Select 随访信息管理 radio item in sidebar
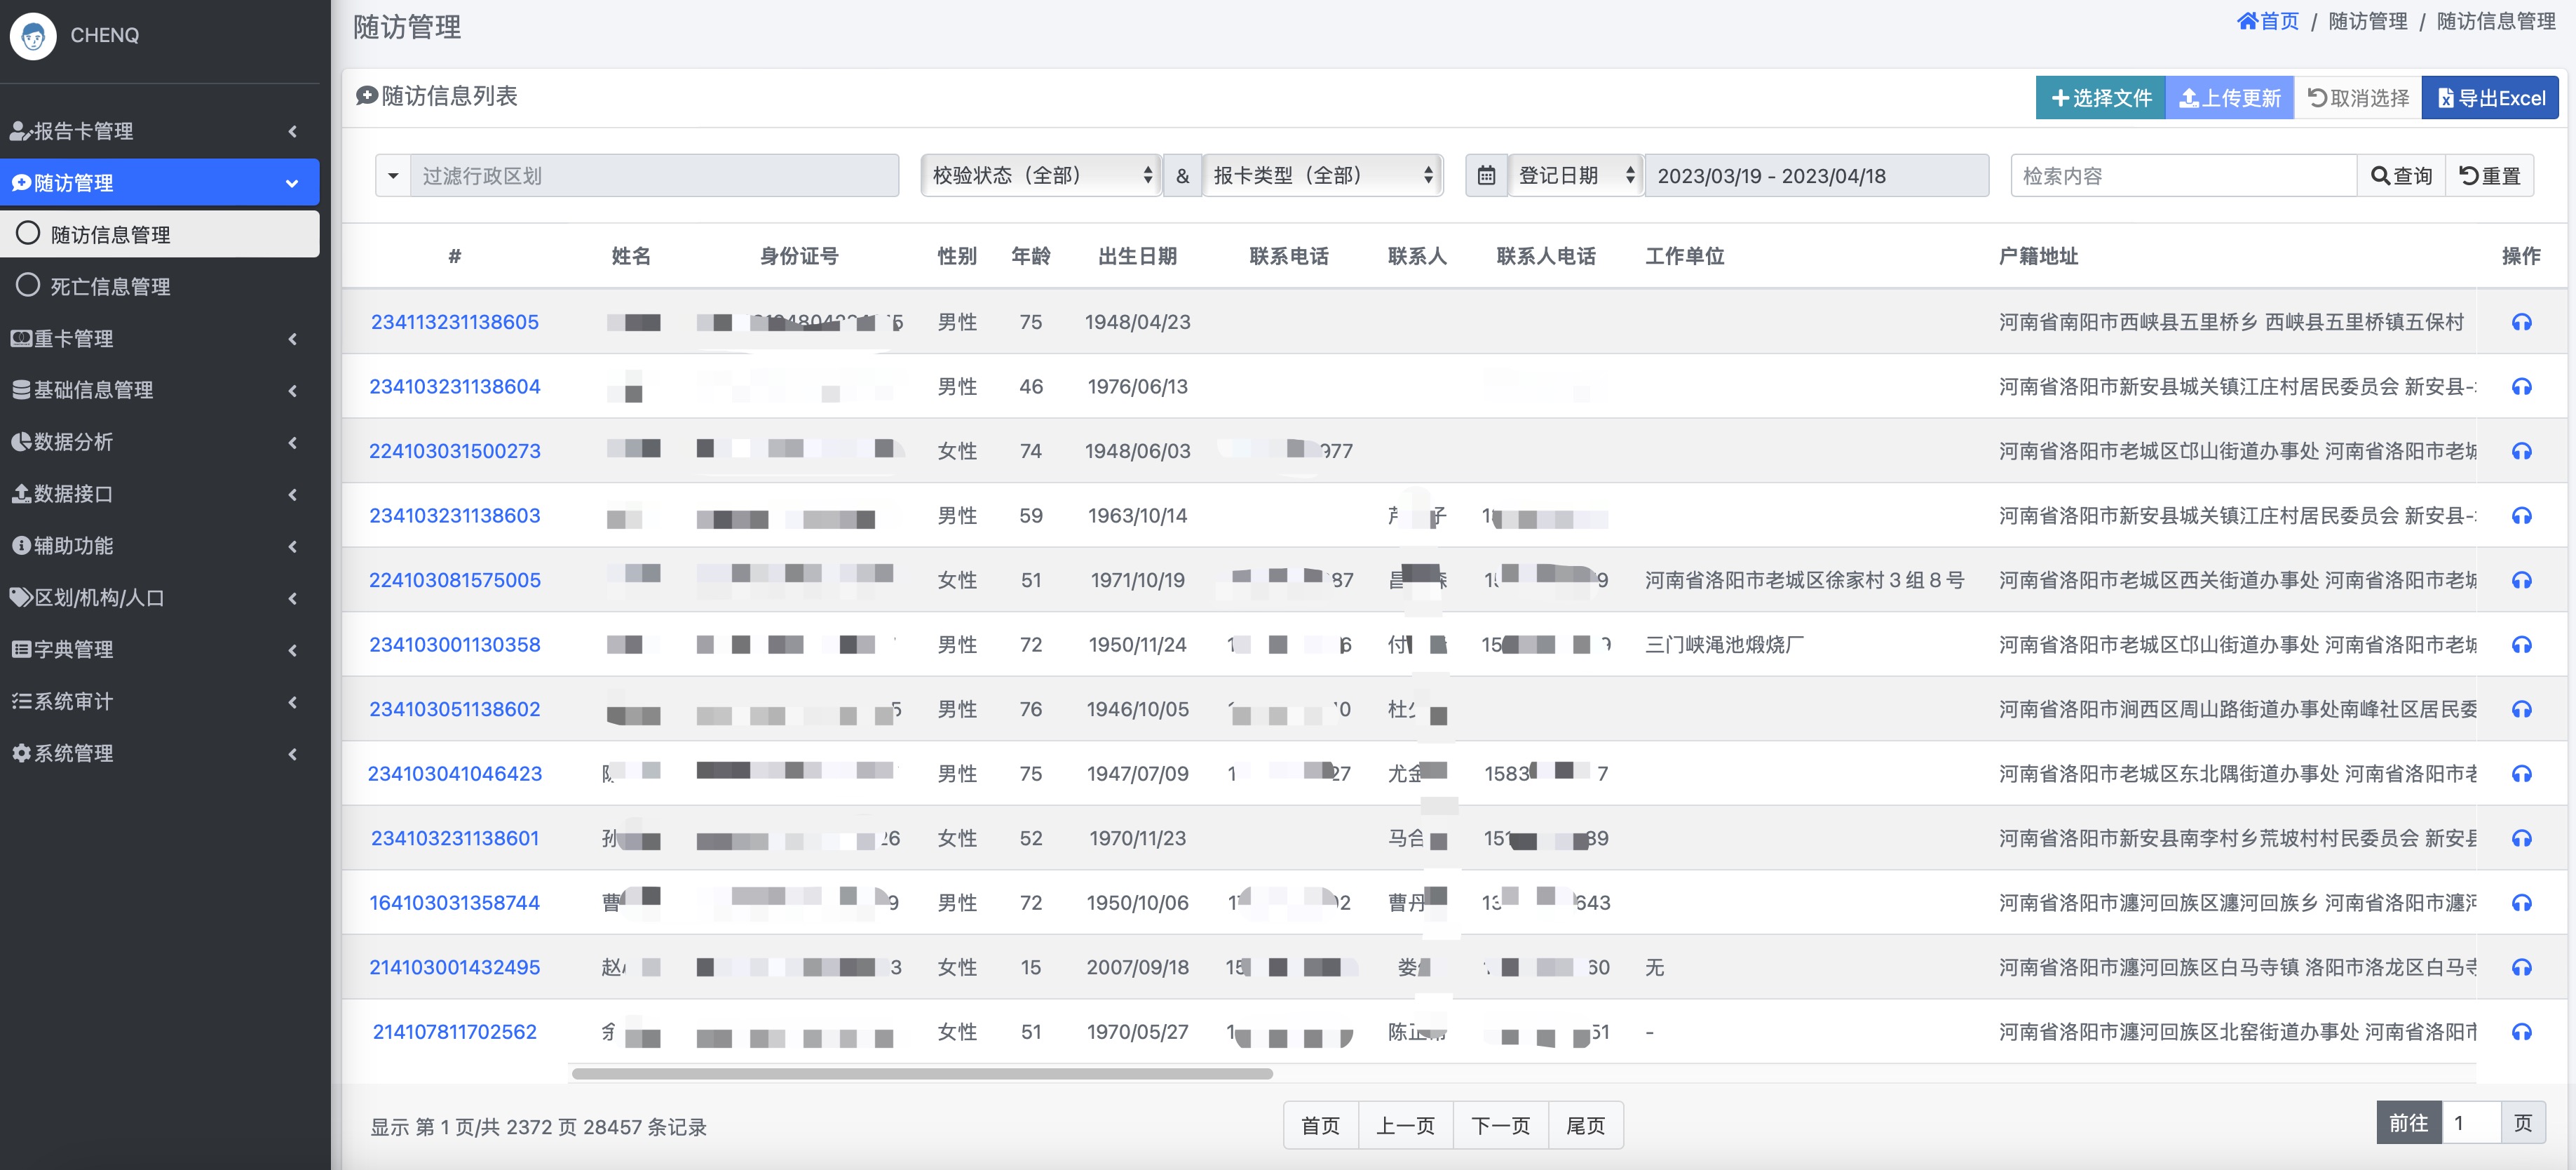The height and width of the screenshot is (1170, 2576). (110, 234)
